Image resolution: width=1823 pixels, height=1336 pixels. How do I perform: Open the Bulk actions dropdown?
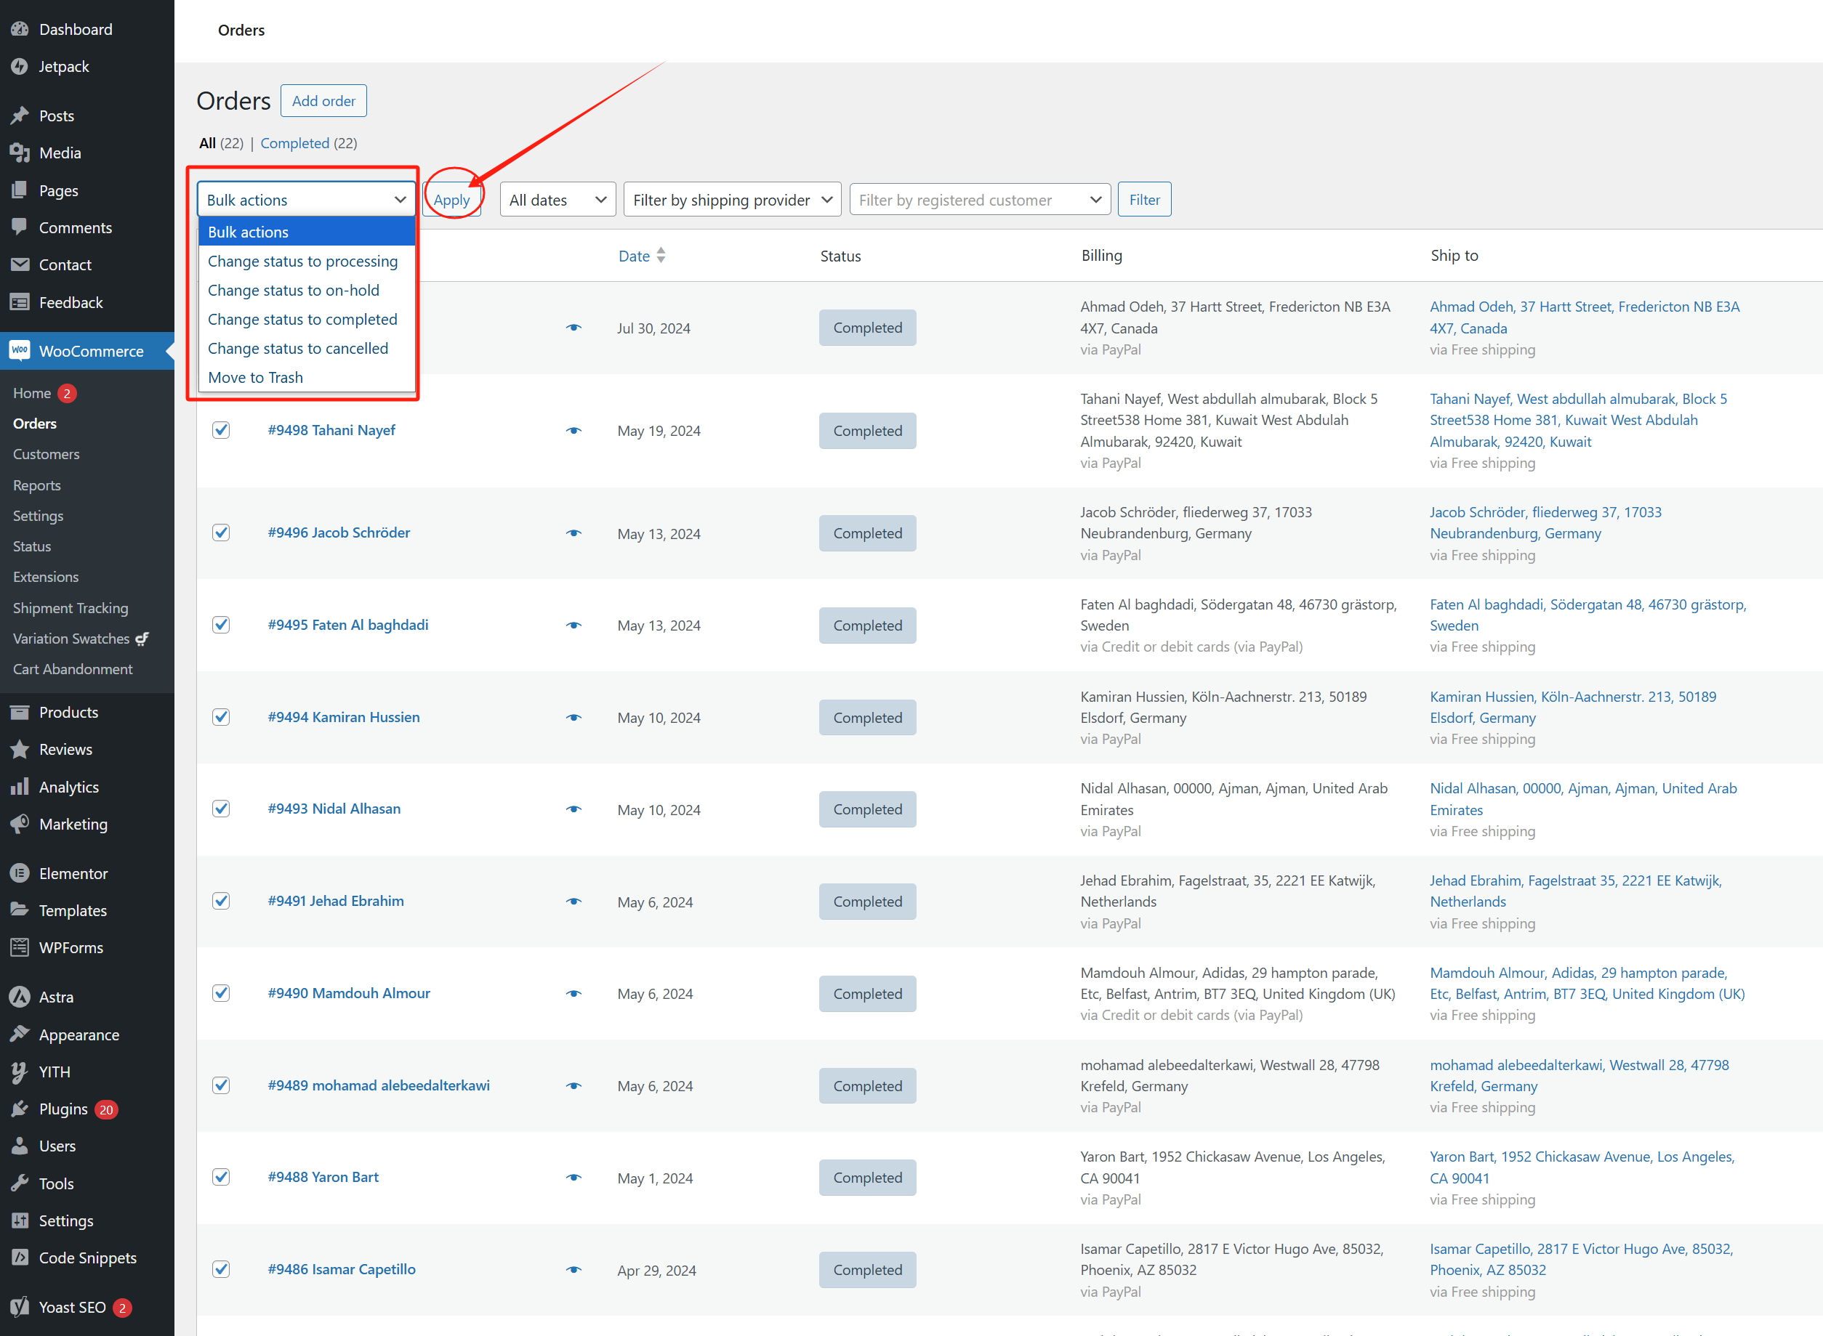pyautogui.click(x=306, y=199)
